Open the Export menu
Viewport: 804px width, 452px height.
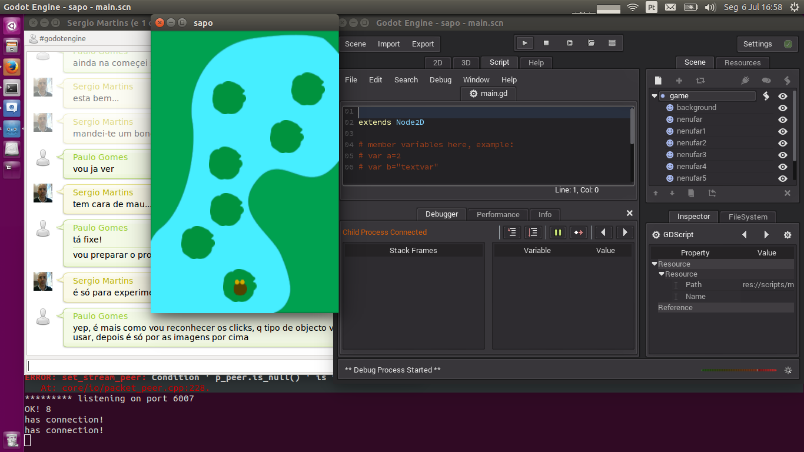coord(423,44)
